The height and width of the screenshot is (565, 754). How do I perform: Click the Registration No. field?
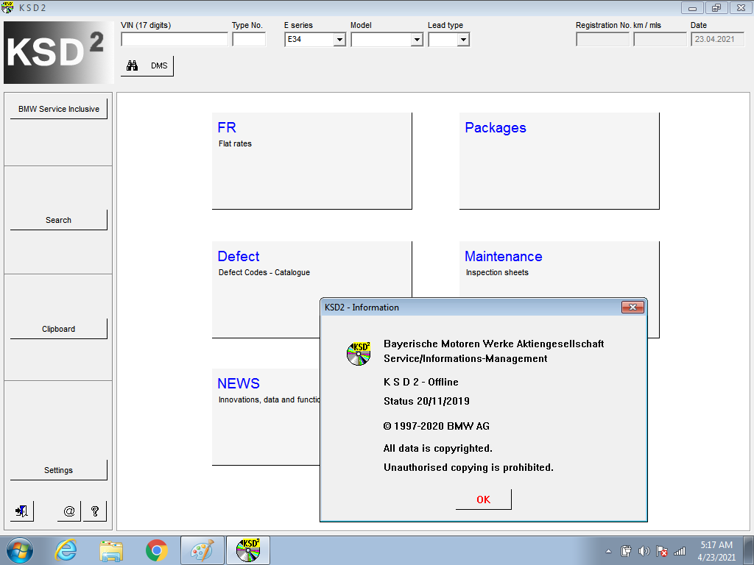(x=602, y=40)
